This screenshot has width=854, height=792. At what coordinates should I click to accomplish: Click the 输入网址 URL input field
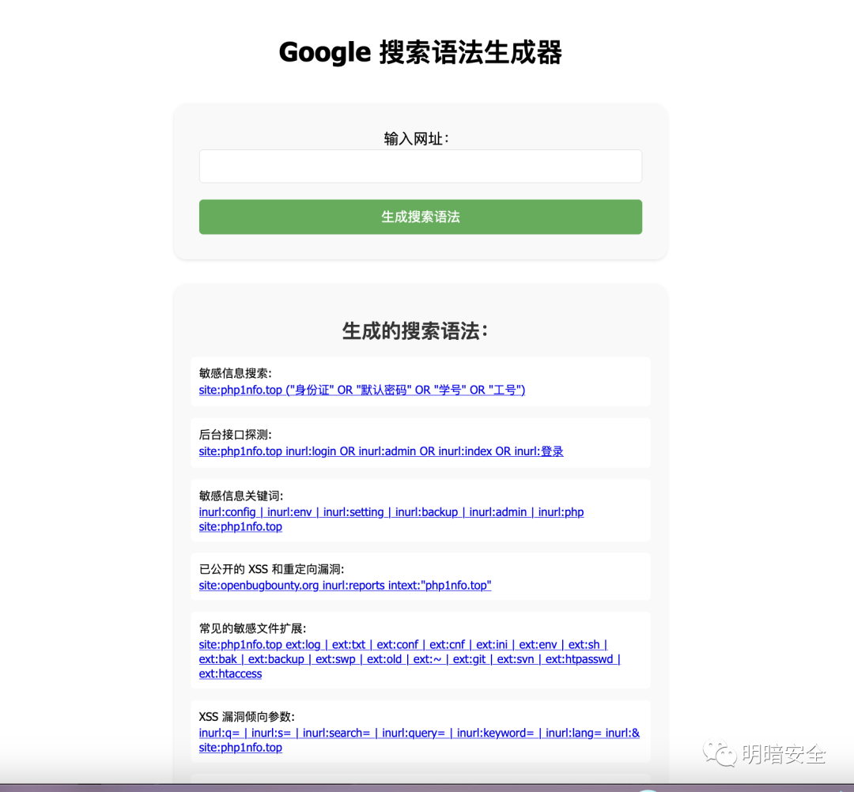point(421,167)
